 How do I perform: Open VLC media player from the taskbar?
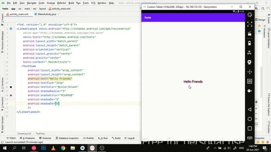(x=53, y=148)
